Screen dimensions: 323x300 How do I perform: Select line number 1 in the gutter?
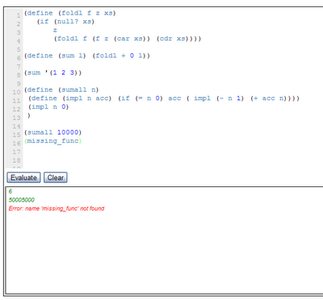19,15
